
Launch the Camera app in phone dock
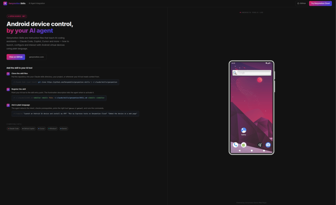(x=268, y=145)
